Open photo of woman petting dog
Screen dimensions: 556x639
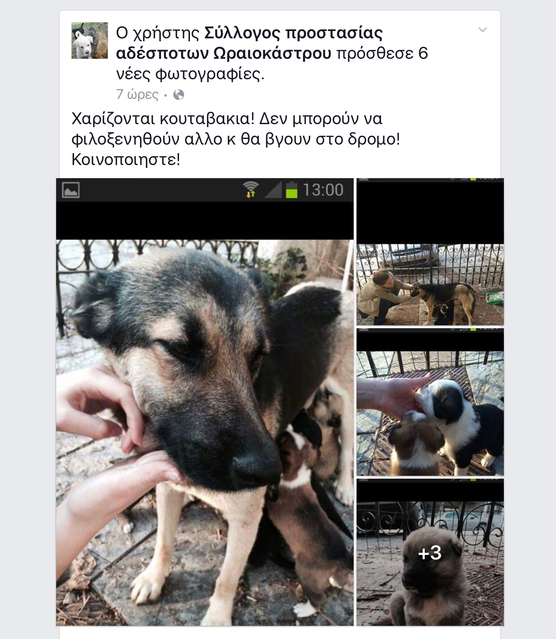click(x=430, y=252)
